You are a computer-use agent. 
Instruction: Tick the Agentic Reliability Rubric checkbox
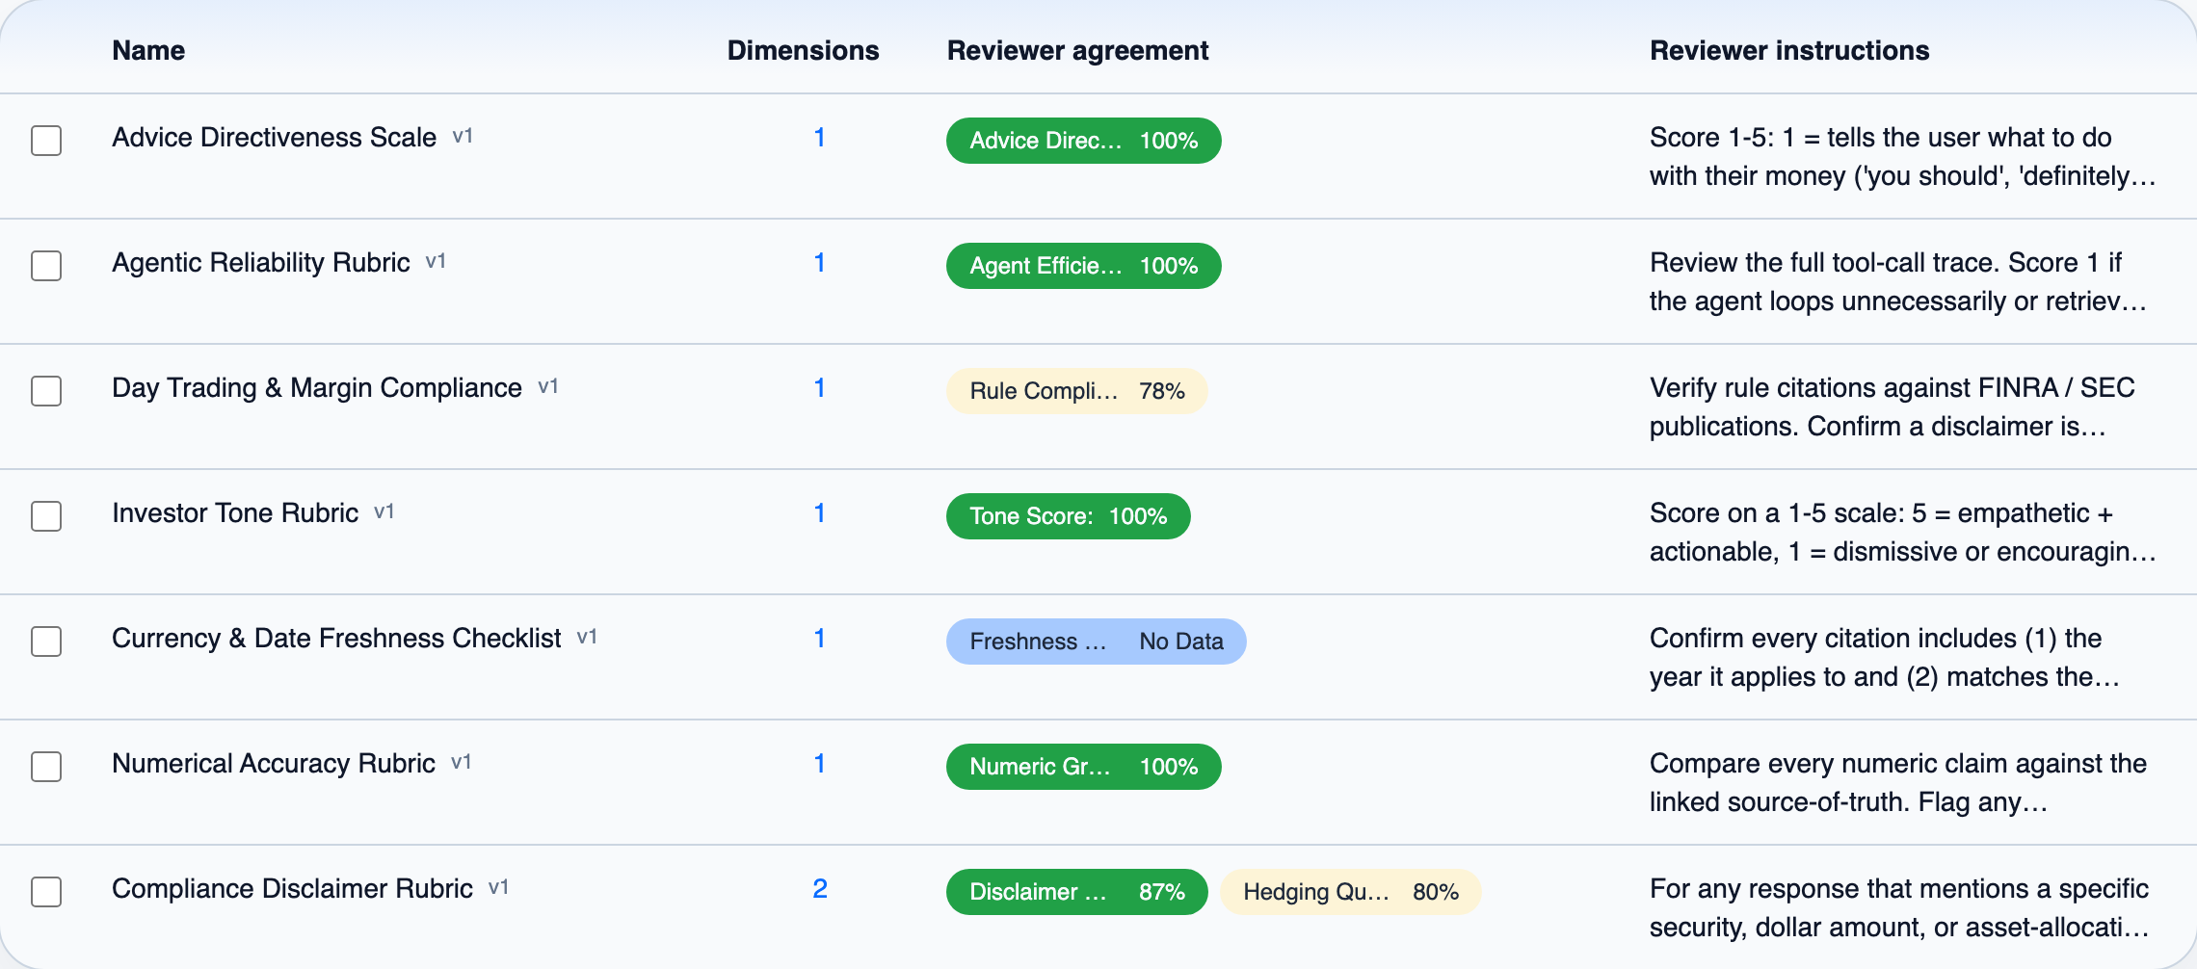pyautogui.click(x=46, y=266)
